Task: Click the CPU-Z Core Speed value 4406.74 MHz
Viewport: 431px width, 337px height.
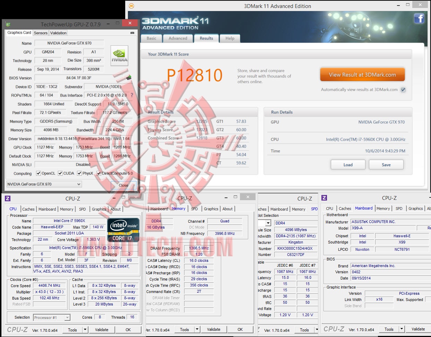Action: pos(49,285)
